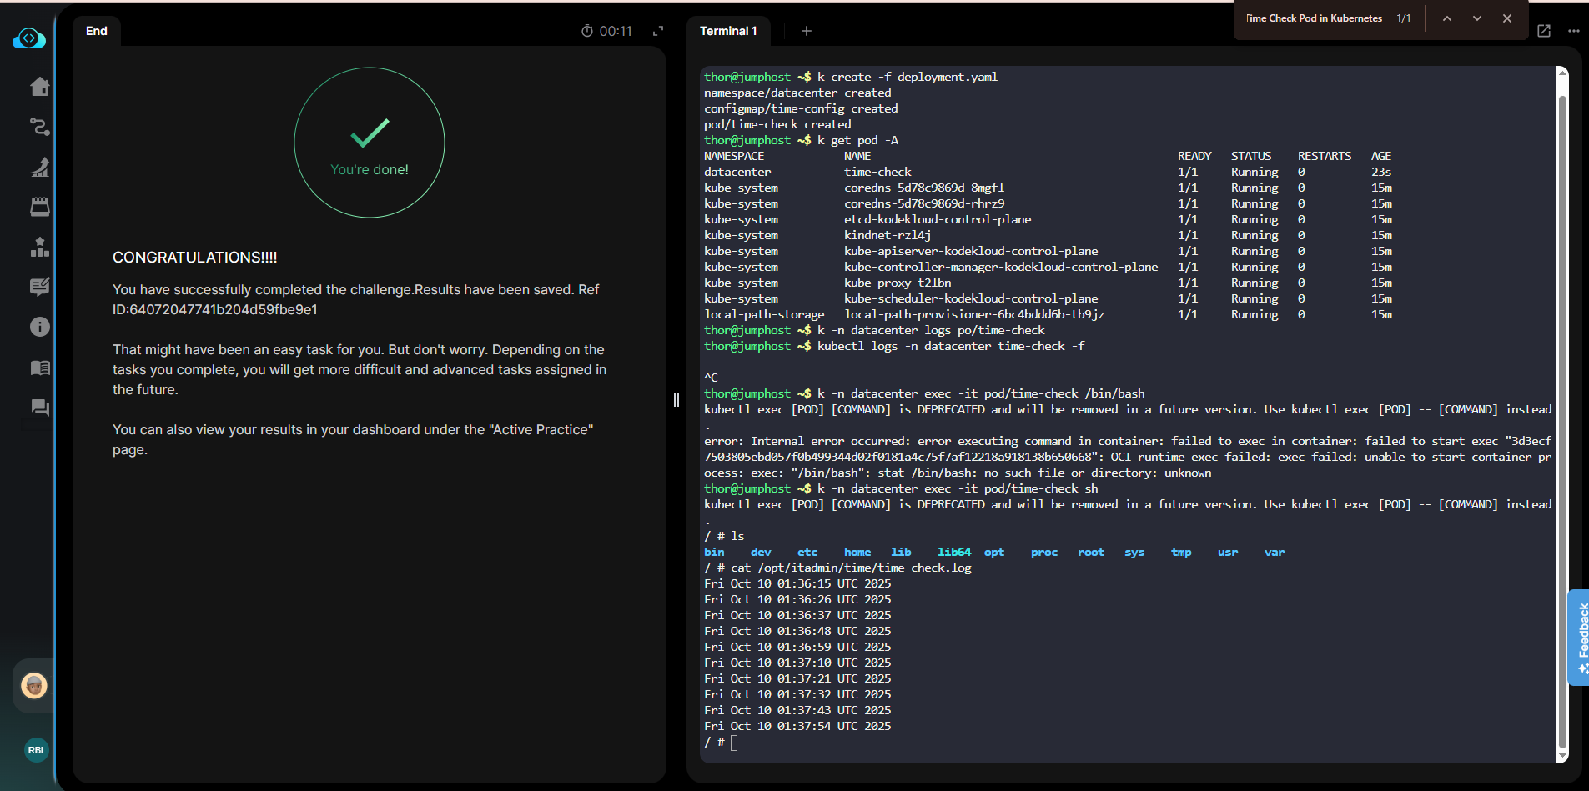Click the info circle sidebar icon
Screen dimensions: 1589x791
pos(39,327)
